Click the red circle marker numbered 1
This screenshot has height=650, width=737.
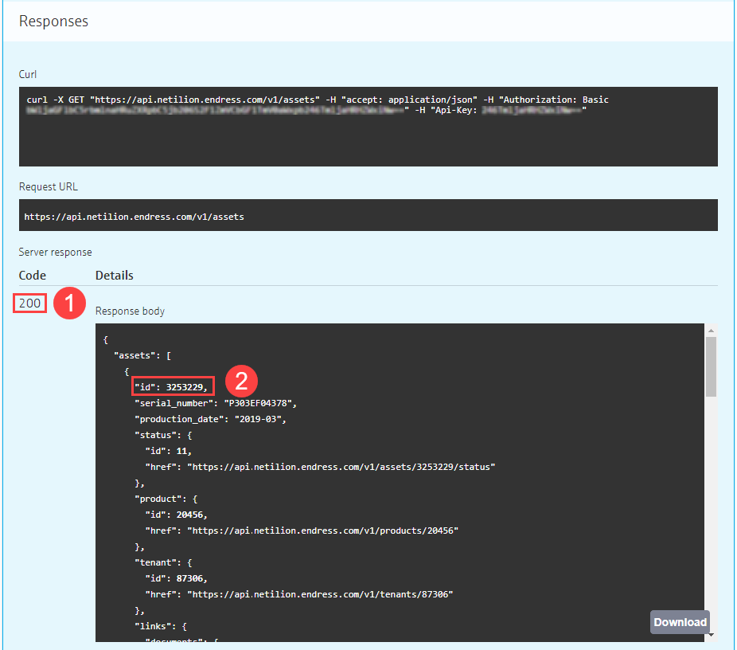coord(68,303)
